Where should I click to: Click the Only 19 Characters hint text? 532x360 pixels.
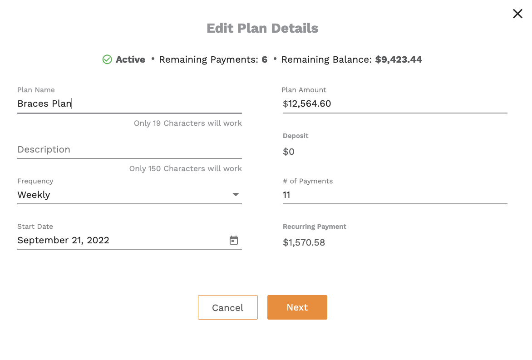tap(188, 123)
